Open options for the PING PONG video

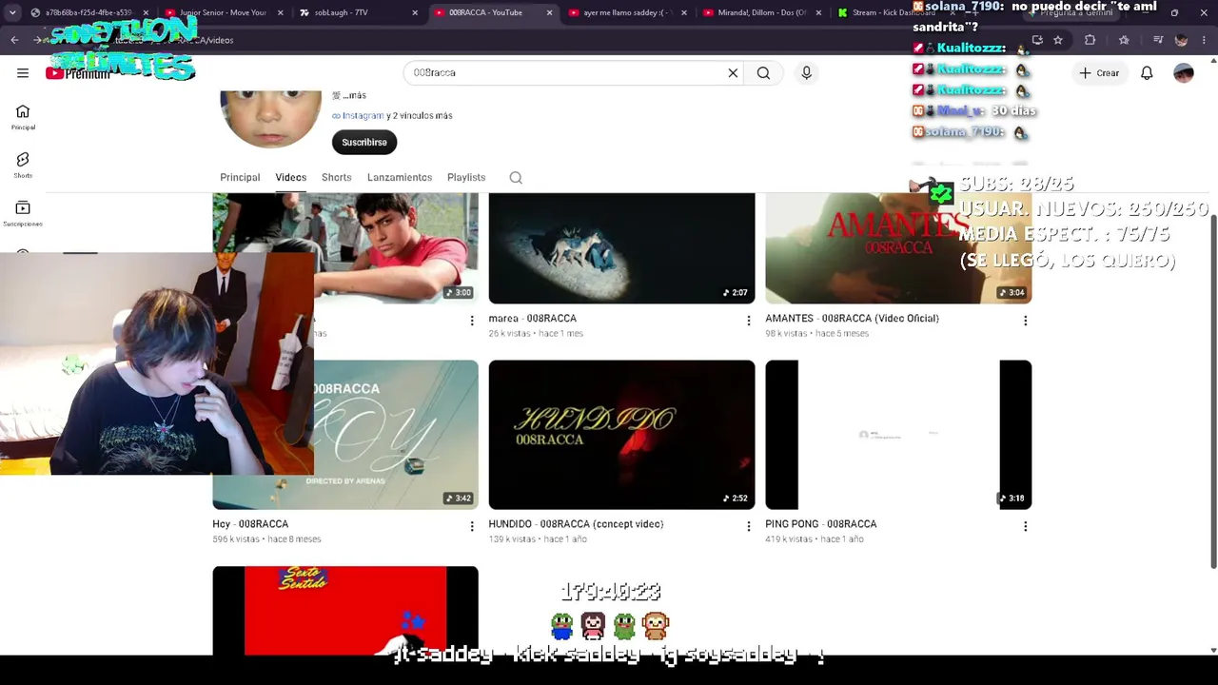[x=1025, y=526]
